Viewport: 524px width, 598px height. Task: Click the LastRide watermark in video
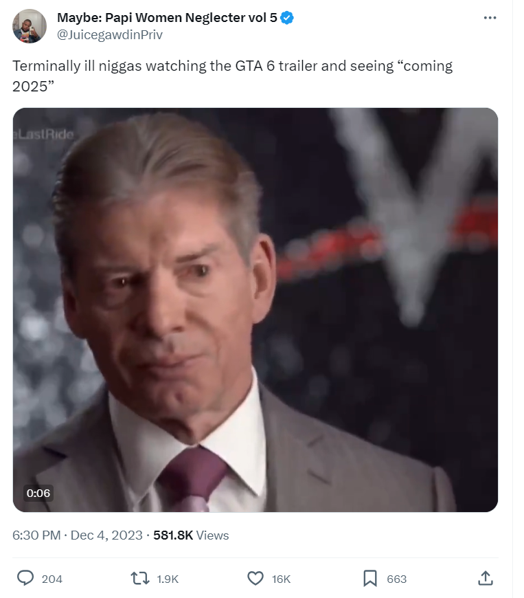(x=43, y=134)
